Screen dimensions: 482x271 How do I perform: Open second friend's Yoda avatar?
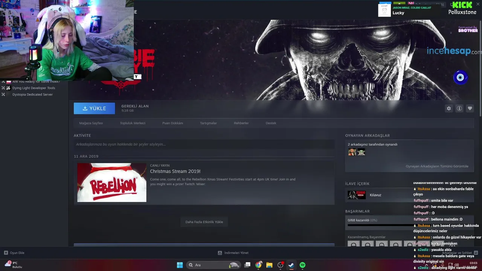click(x=361, y=152)
